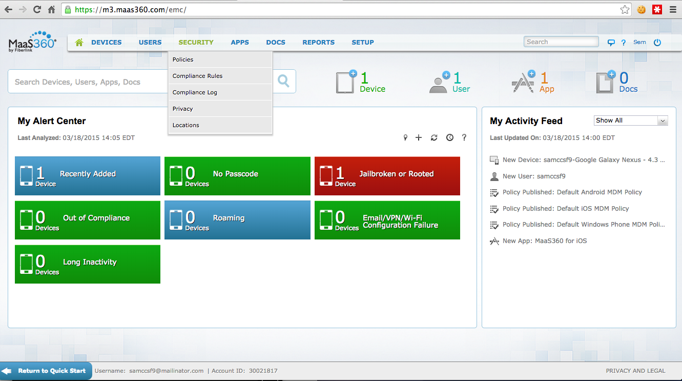The width and height of the screenshot is (682, 381).
Task: Open the No Passcode alert tile
Action: [237, 176]
